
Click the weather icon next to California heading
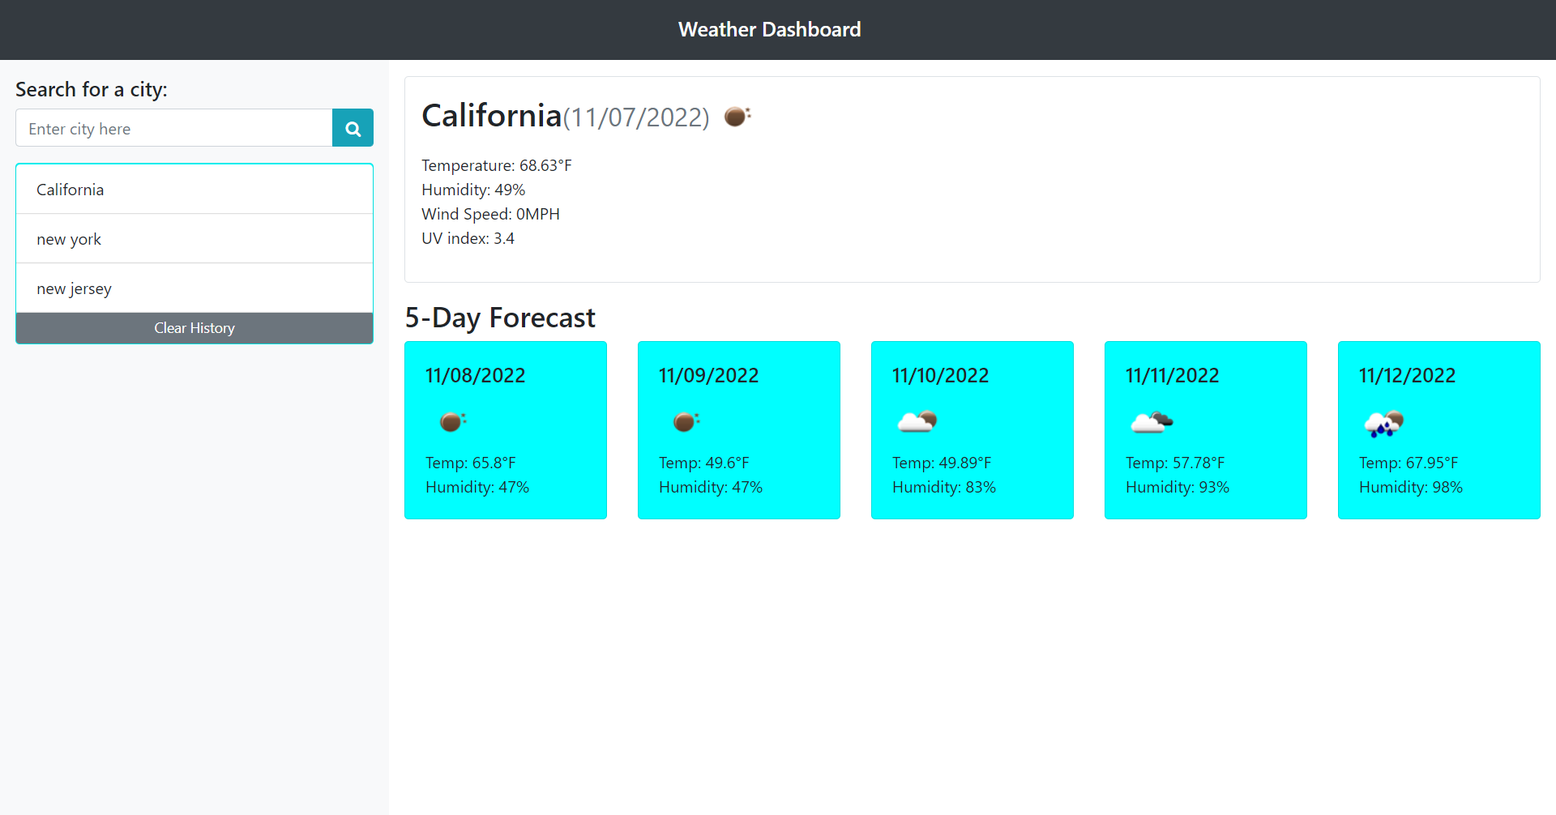point(737,116)
